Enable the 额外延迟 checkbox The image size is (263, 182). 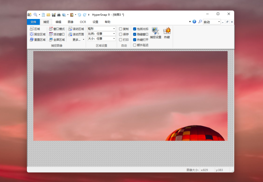(x=135, y=45)
